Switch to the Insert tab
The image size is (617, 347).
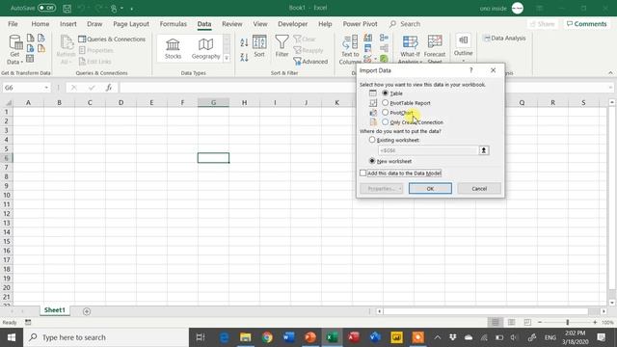coord(68,24)
